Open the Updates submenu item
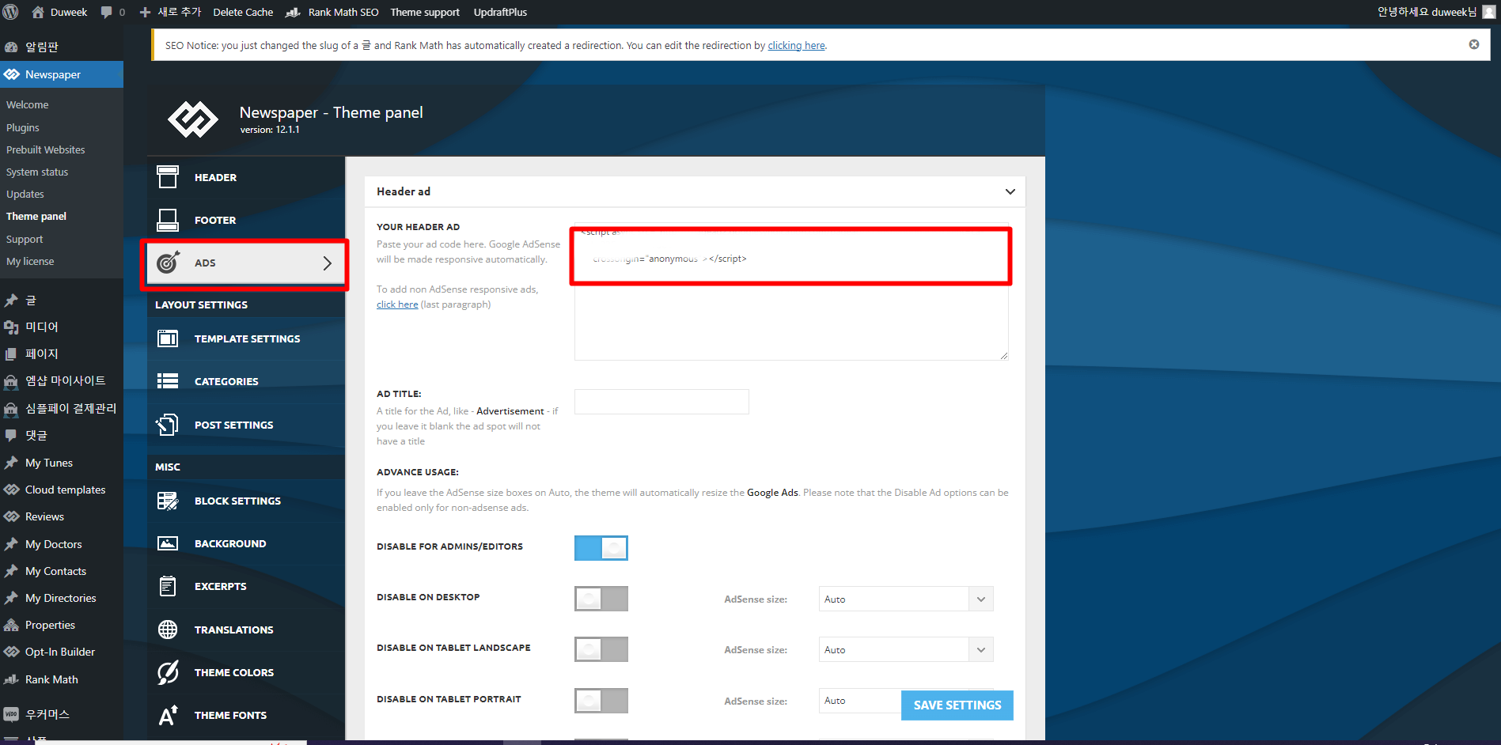1501x745 pixels. coord(25,194)
